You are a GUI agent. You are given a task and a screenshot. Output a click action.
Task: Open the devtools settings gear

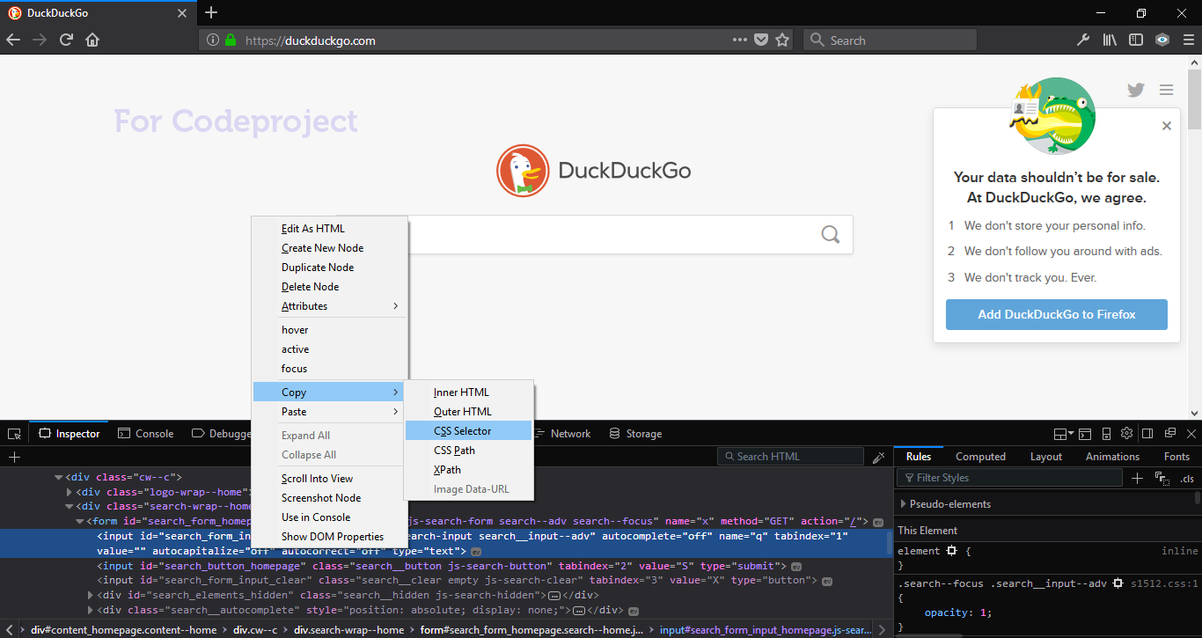(x=1127, y=434)
